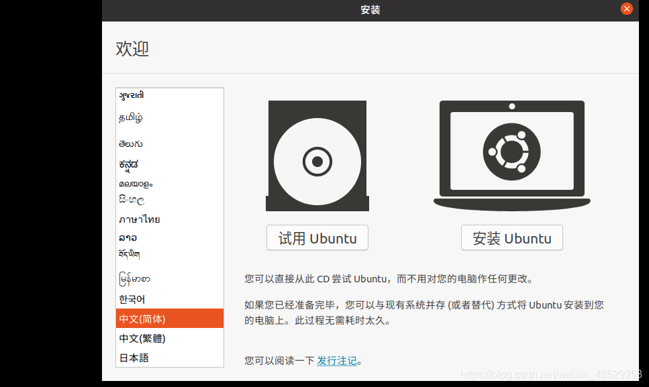Screen dimensions: 649x387
Task: Select the Tibetan བོད་ཡིག language entry
Action: click(170, 254)
